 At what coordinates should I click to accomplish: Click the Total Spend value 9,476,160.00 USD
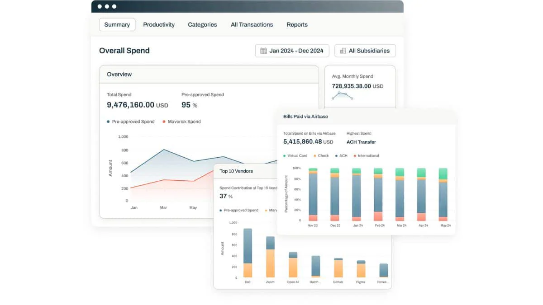(138, 105)
